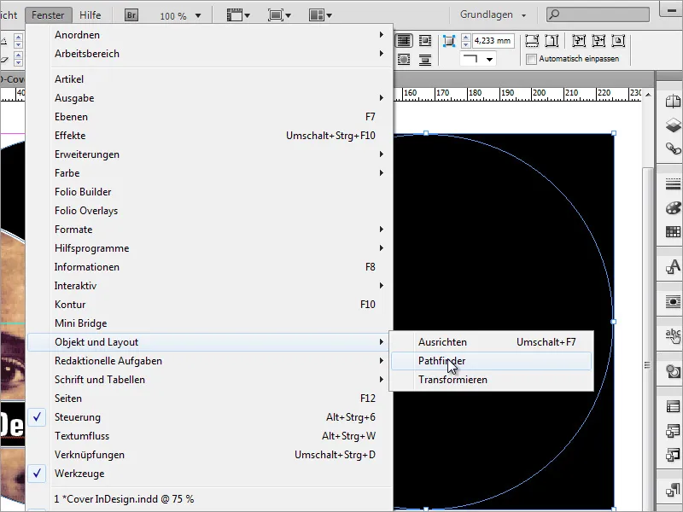683x512 pixels.
Task: Decrease corner size stepper down arrow
Action: tap(465, 44)
